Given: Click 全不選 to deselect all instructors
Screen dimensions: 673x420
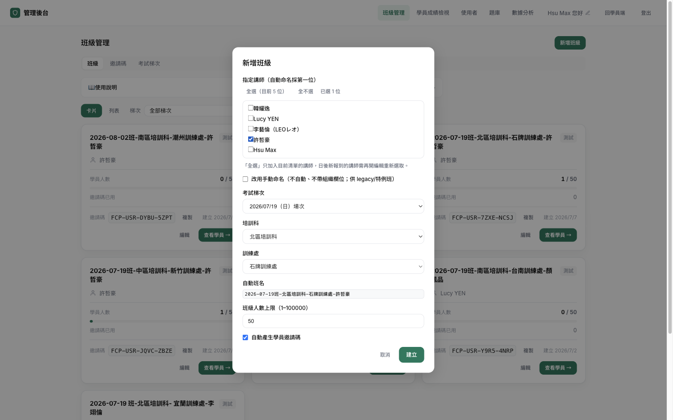Looking at the screenshot, I should click(306, 92).
